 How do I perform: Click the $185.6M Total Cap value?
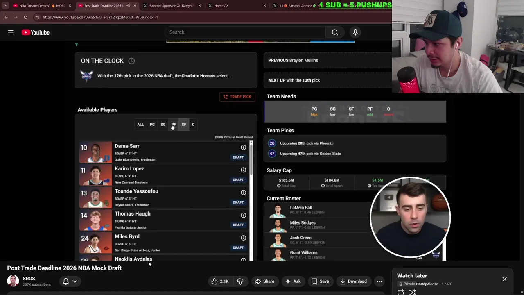point(286,180)
